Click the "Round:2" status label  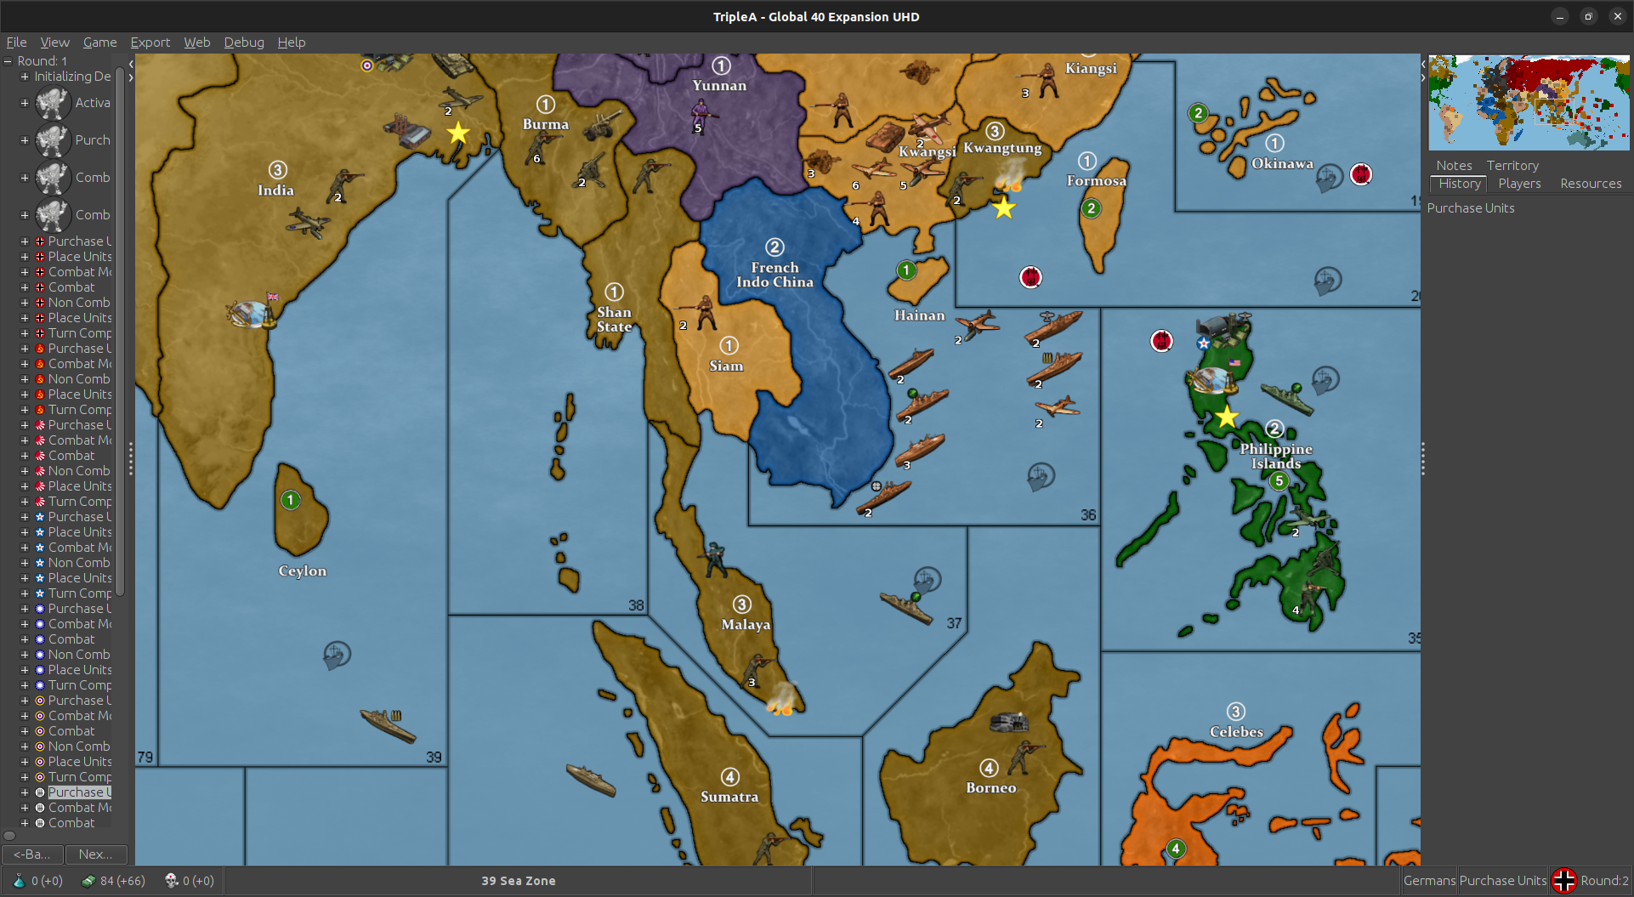[1604, 881]
